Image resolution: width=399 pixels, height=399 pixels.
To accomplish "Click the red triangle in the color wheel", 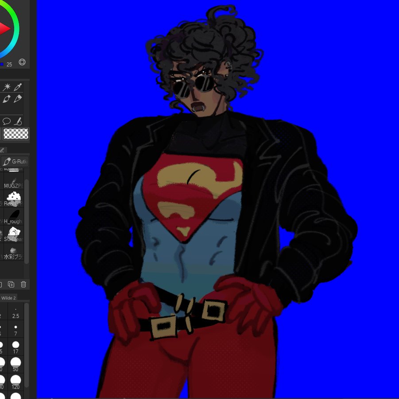I will 4,28.
